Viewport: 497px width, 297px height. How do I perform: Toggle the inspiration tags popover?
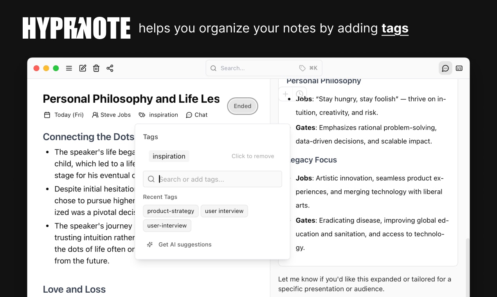(158, 115)
